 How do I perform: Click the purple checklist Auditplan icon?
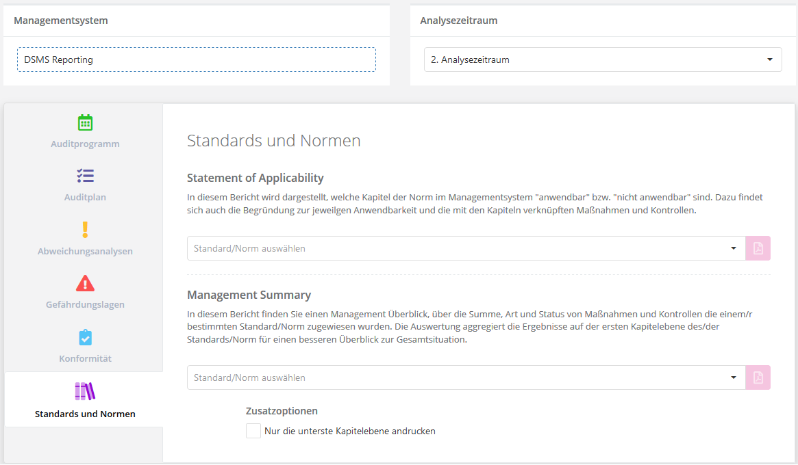point(85,176)
